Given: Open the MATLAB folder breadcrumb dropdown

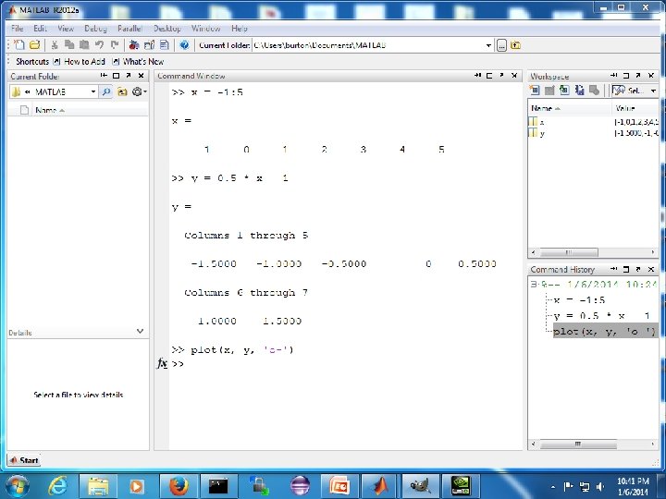Looking at the screenshot, I should (x=93, y=91).
